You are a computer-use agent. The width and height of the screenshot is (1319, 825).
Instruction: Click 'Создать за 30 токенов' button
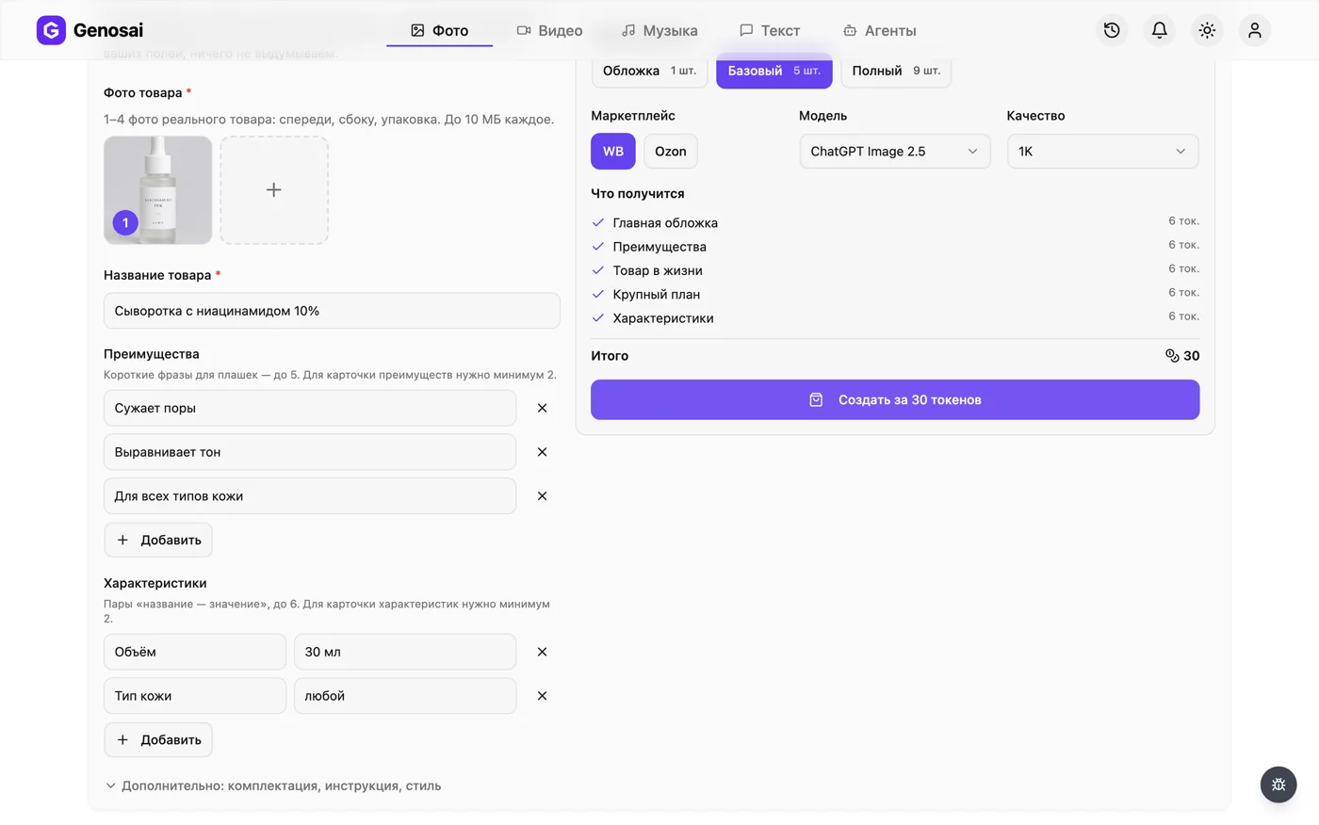(895, 400)
